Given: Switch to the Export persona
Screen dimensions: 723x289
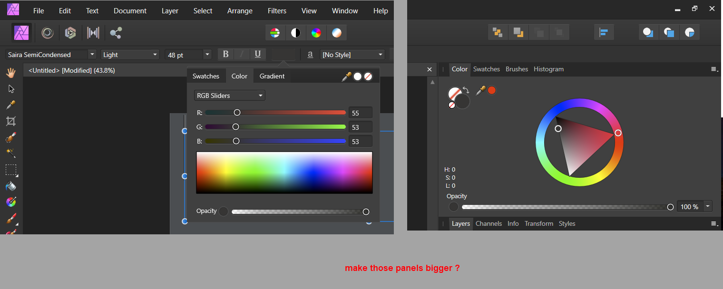Looking at the screenshot, I should pos(116,32).
